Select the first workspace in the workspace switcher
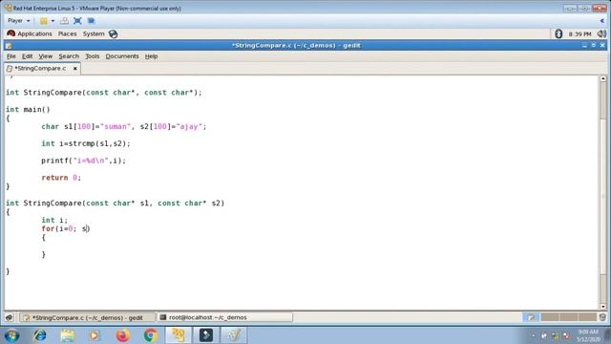This screenshot has height=344, width=611. tap(531, 317)
